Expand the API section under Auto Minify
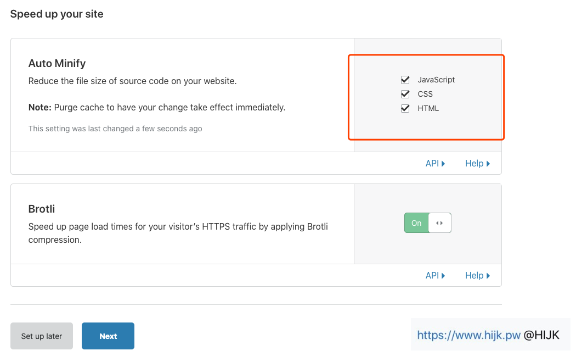Screen dimensions: 576x356 [435, 163]
